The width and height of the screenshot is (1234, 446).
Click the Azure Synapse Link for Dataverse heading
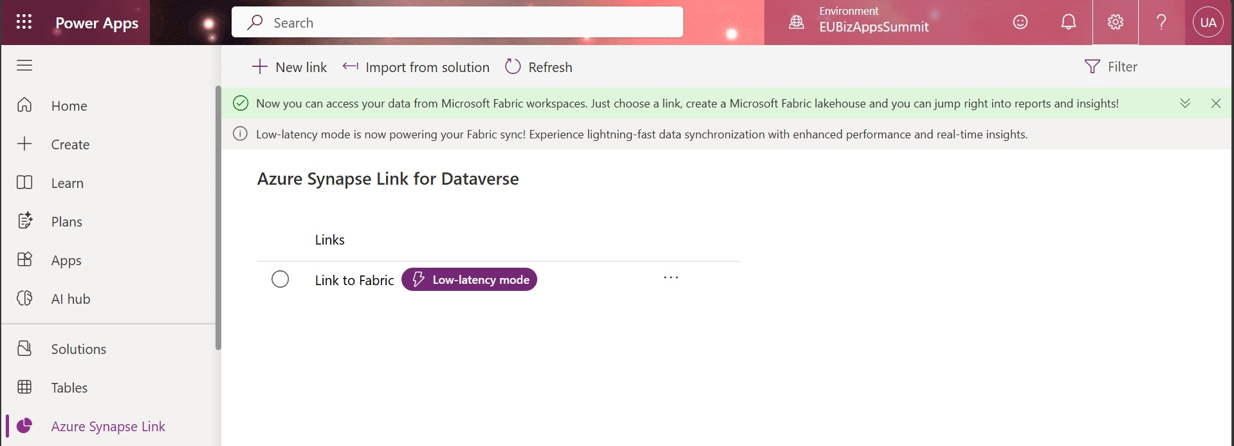click(x=388, y=179)
